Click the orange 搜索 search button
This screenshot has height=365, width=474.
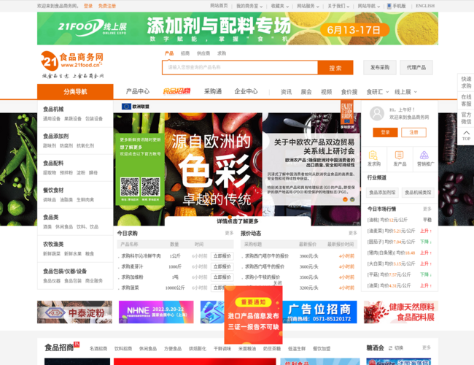point(335,67)
